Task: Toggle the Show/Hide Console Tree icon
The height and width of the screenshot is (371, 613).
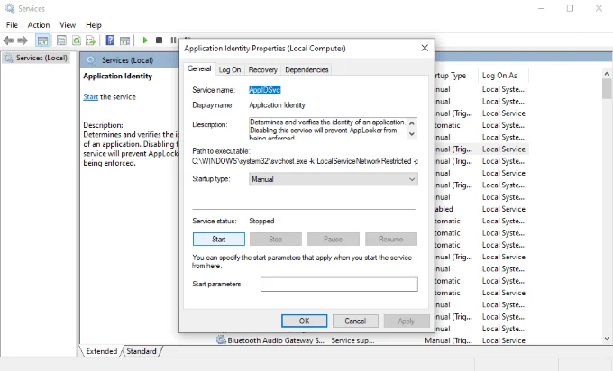Action: click(x=42, y=41)
